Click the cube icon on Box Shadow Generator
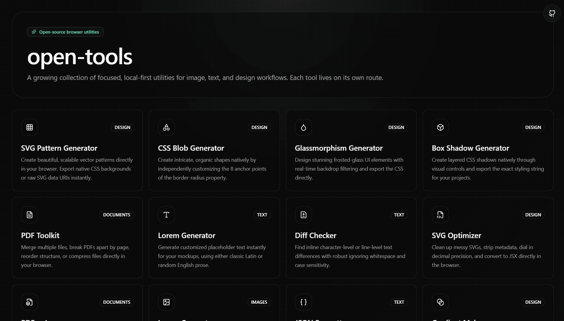This screenshot has height=321, width=564. pyautogui.click(x=440, y=127)
